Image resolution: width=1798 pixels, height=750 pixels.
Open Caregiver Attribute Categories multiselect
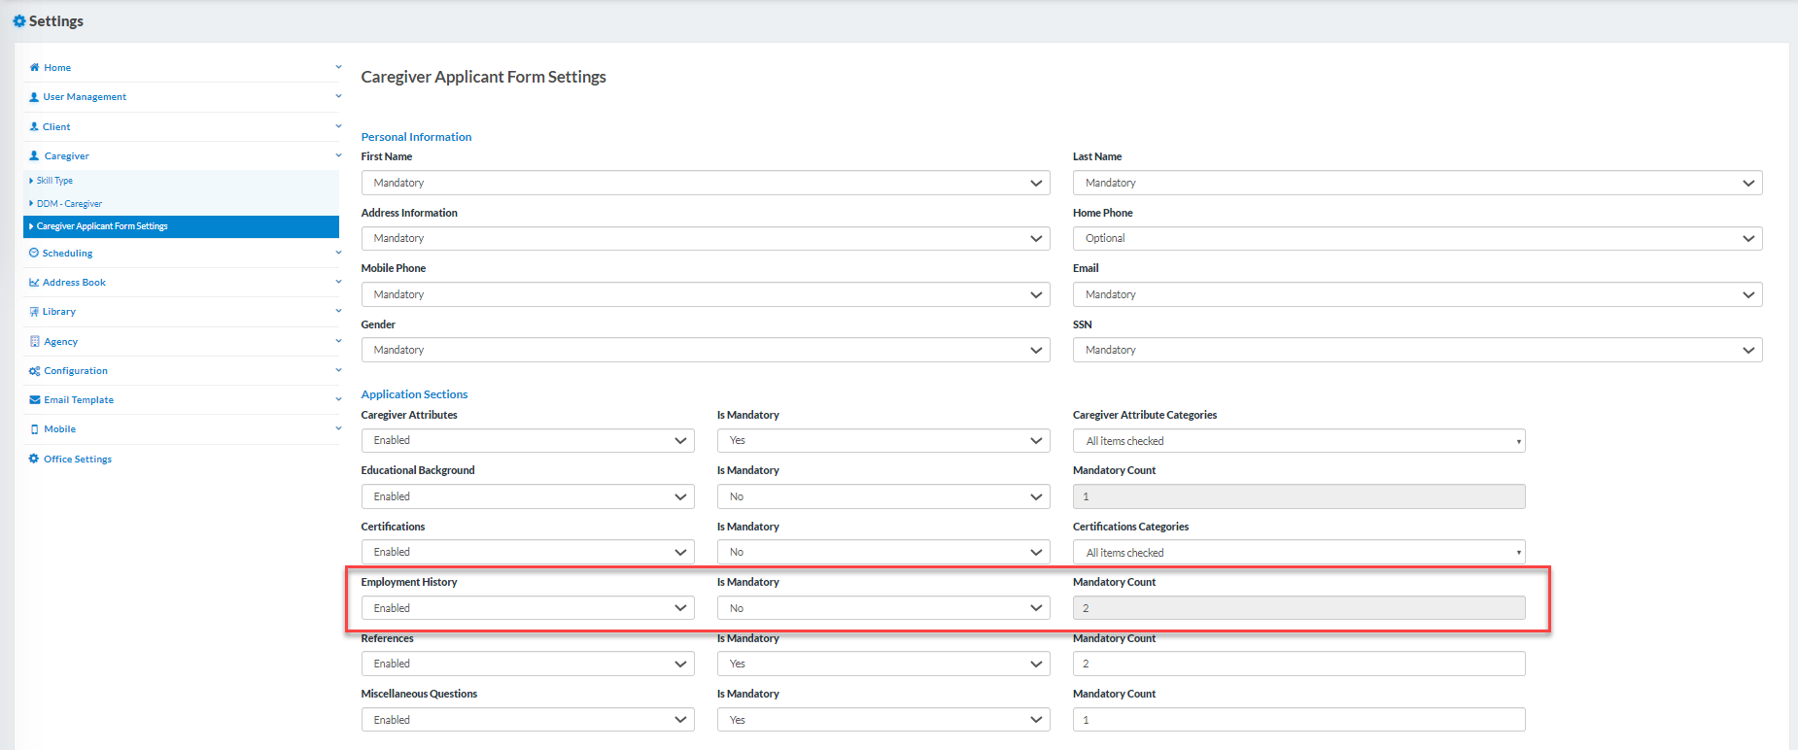(x=1297, y=441)
